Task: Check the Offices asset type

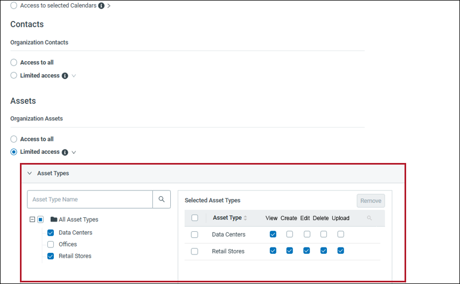Action: 51,244
